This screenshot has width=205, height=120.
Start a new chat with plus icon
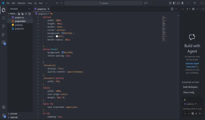[x=187, y=9]
